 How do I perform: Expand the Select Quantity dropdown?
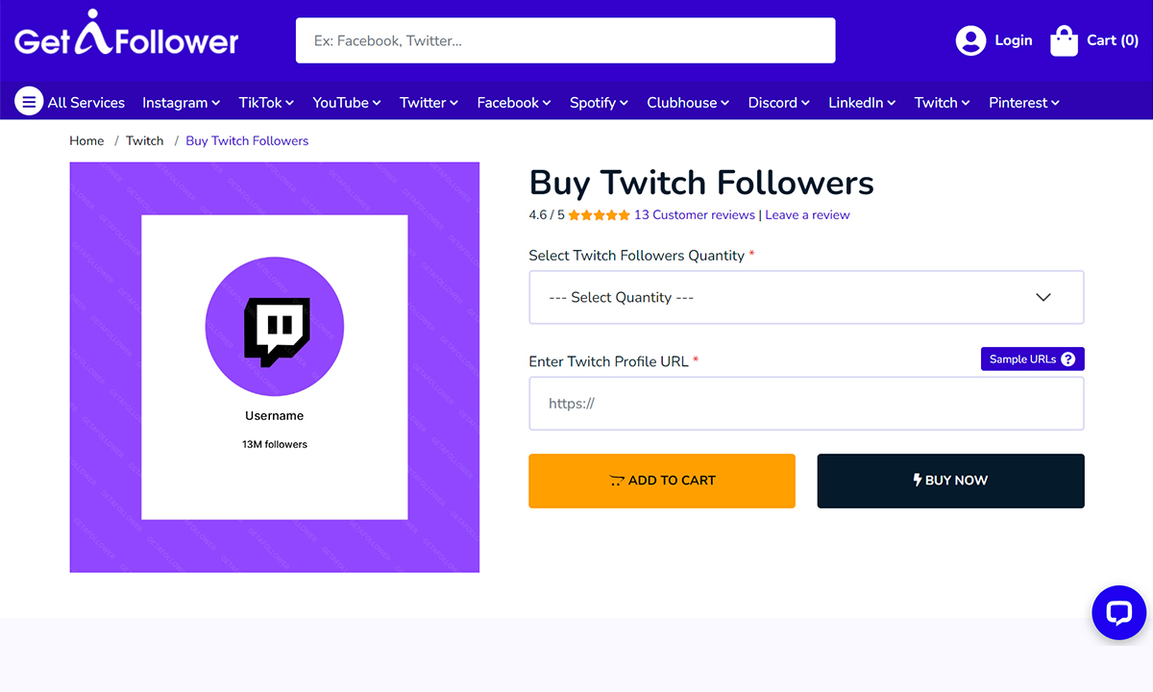tap(806, 297)
